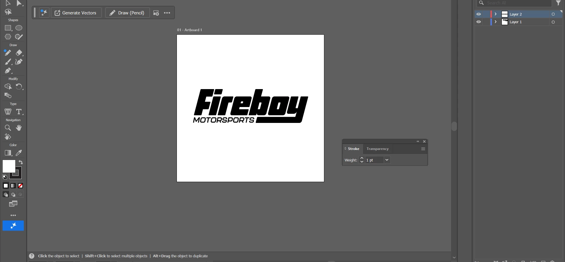Apply Gradient mode swatch
565x262 pixels.
[x=13, y=186]
